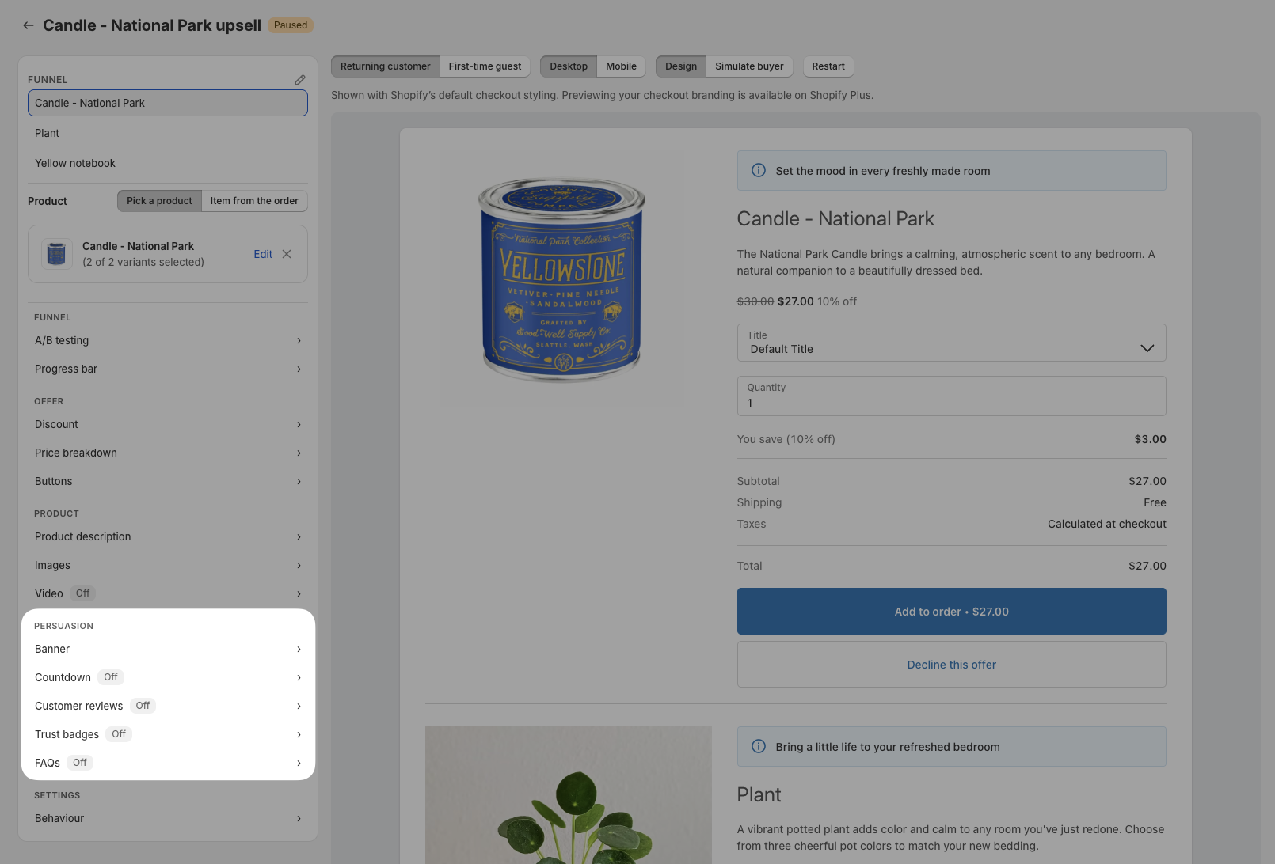Select Desktop preview mode
1275x864 pixels.
coord(569,66)
